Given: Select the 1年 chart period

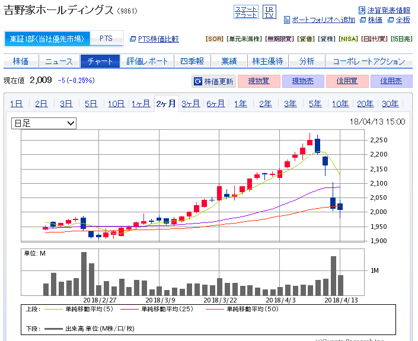Looking at the screenshot, I should [x=241, y=103].
